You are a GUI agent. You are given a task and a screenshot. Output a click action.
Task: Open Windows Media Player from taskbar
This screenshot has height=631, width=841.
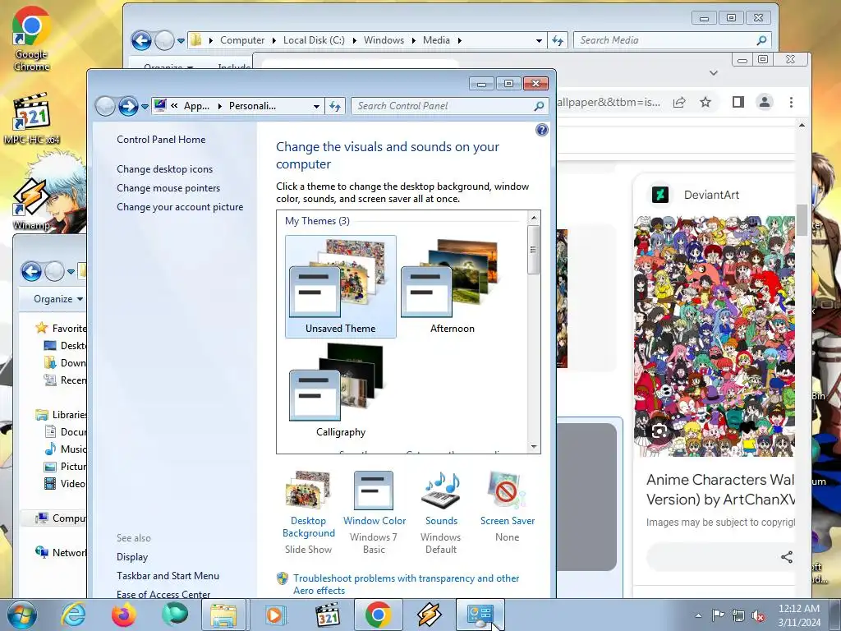pos(275,615)
